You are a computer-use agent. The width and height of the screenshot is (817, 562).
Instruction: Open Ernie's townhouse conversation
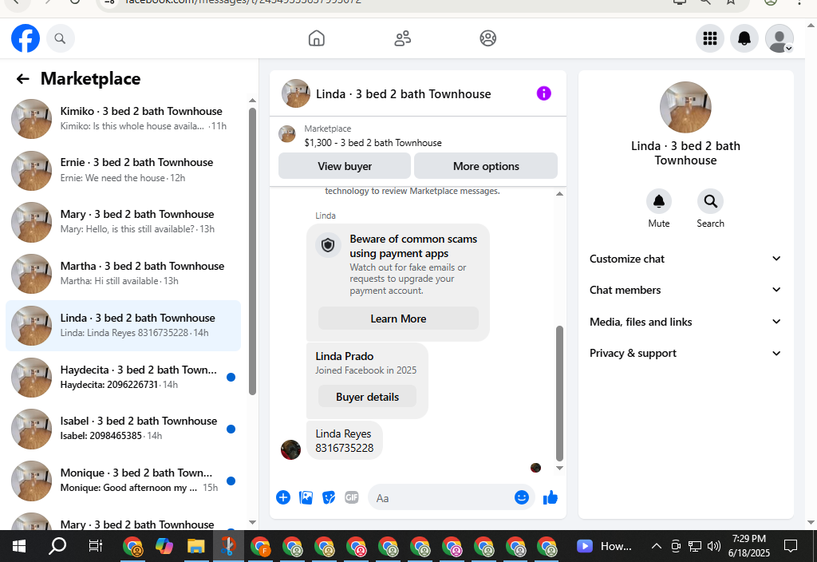pyautogui.click(x=124, y=170)
